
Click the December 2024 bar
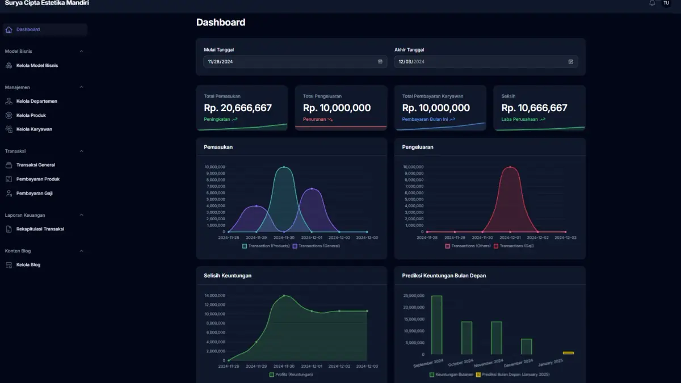[527, 347]
